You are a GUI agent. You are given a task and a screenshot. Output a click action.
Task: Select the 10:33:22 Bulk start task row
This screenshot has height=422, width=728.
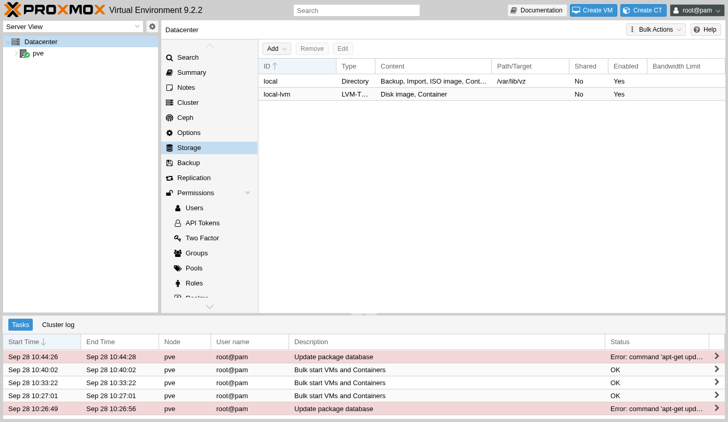coord(363,383)
